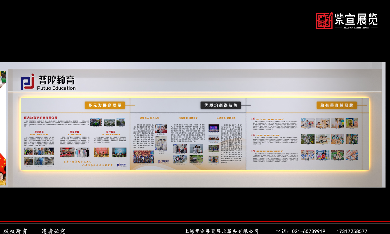The height and width of the screenshot is (234, 390).
Task: Select the black 优质均衡谋特色 section label
Action: click(221, 105)
